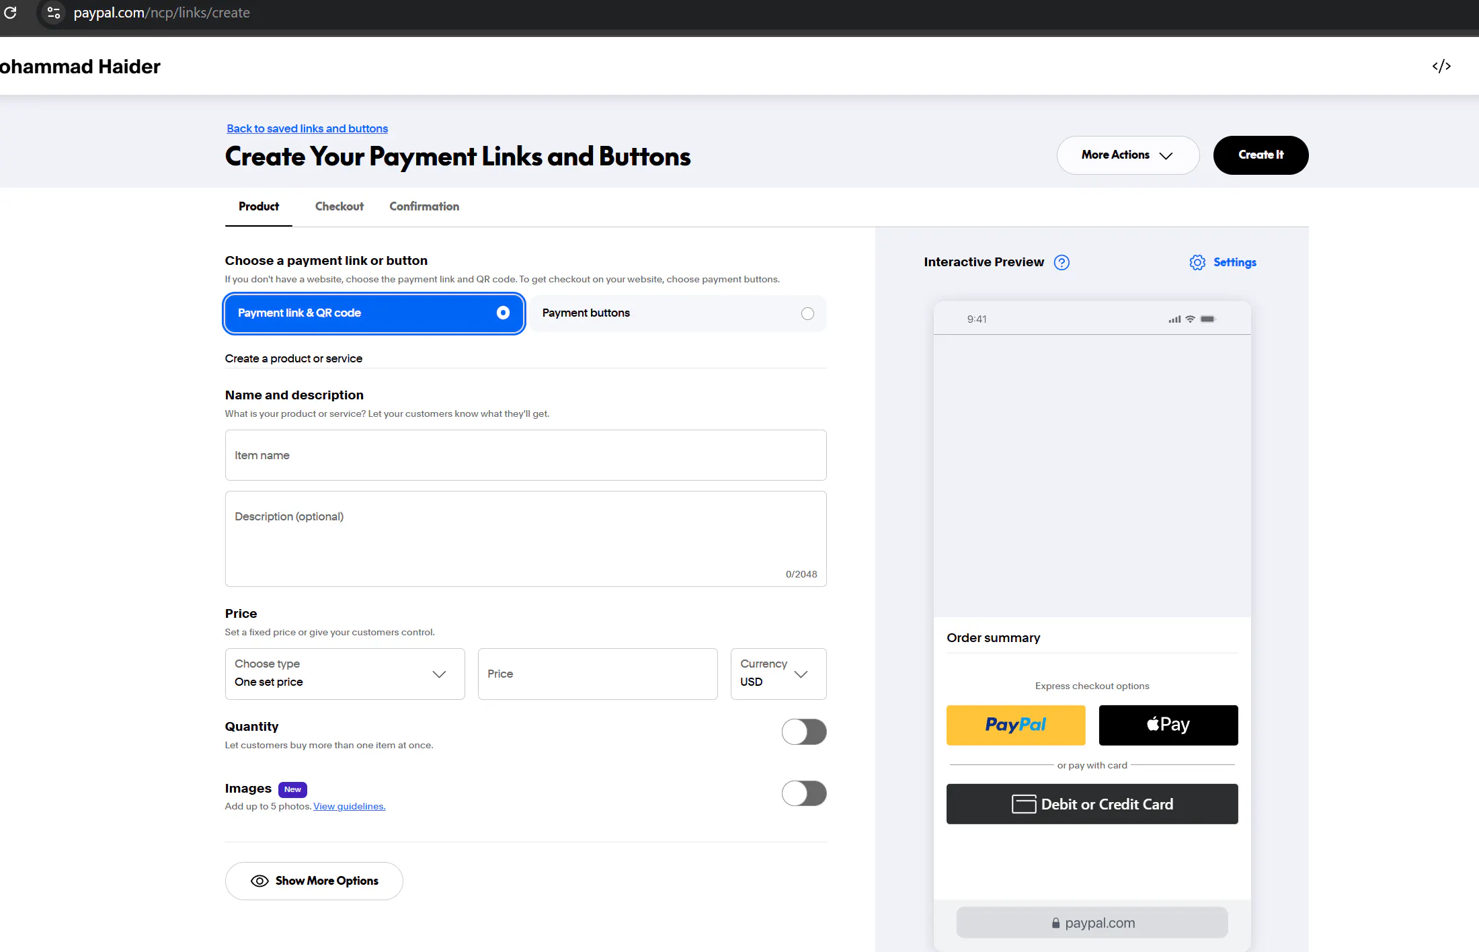Select Payment link & QR code option
This screenshot has width=1479, height=952.
pyautogui.click(x=374, y=313)
